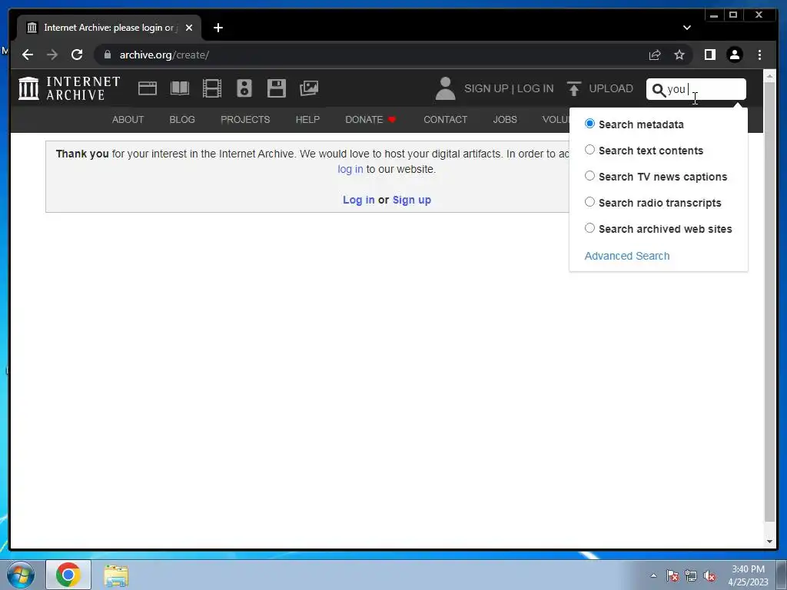The image size is (787, 590).
Task: Expand the tab search dropdown arrow
Action: [x=687, y=28]
